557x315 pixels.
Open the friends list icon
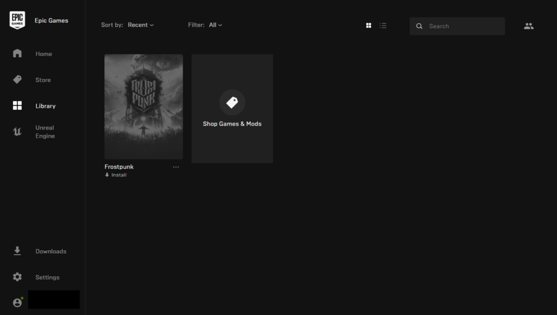click(528, 26)
